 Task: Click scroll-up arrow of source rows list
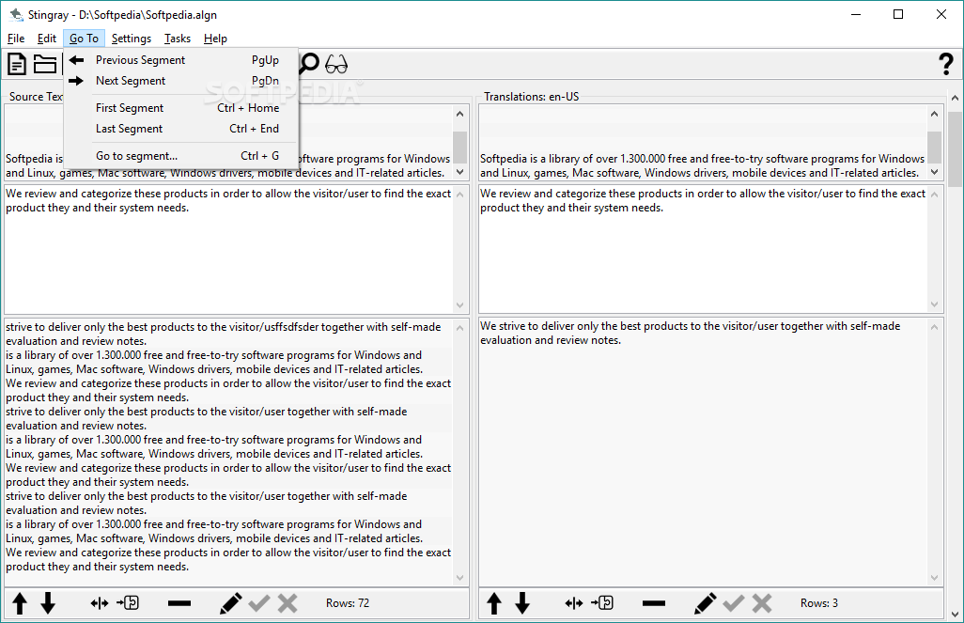tap(459, 328)
